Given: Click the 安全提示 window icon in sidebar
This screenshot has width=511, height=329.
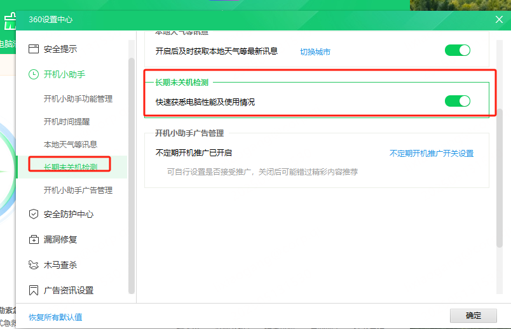Looking at the screenshot, I should (34, 49).
